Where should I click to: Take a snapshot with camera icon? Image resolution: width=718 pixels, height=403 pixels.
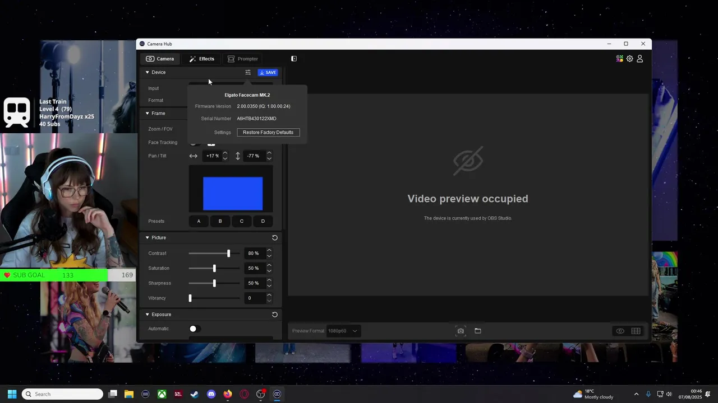[x=461, y=331]
